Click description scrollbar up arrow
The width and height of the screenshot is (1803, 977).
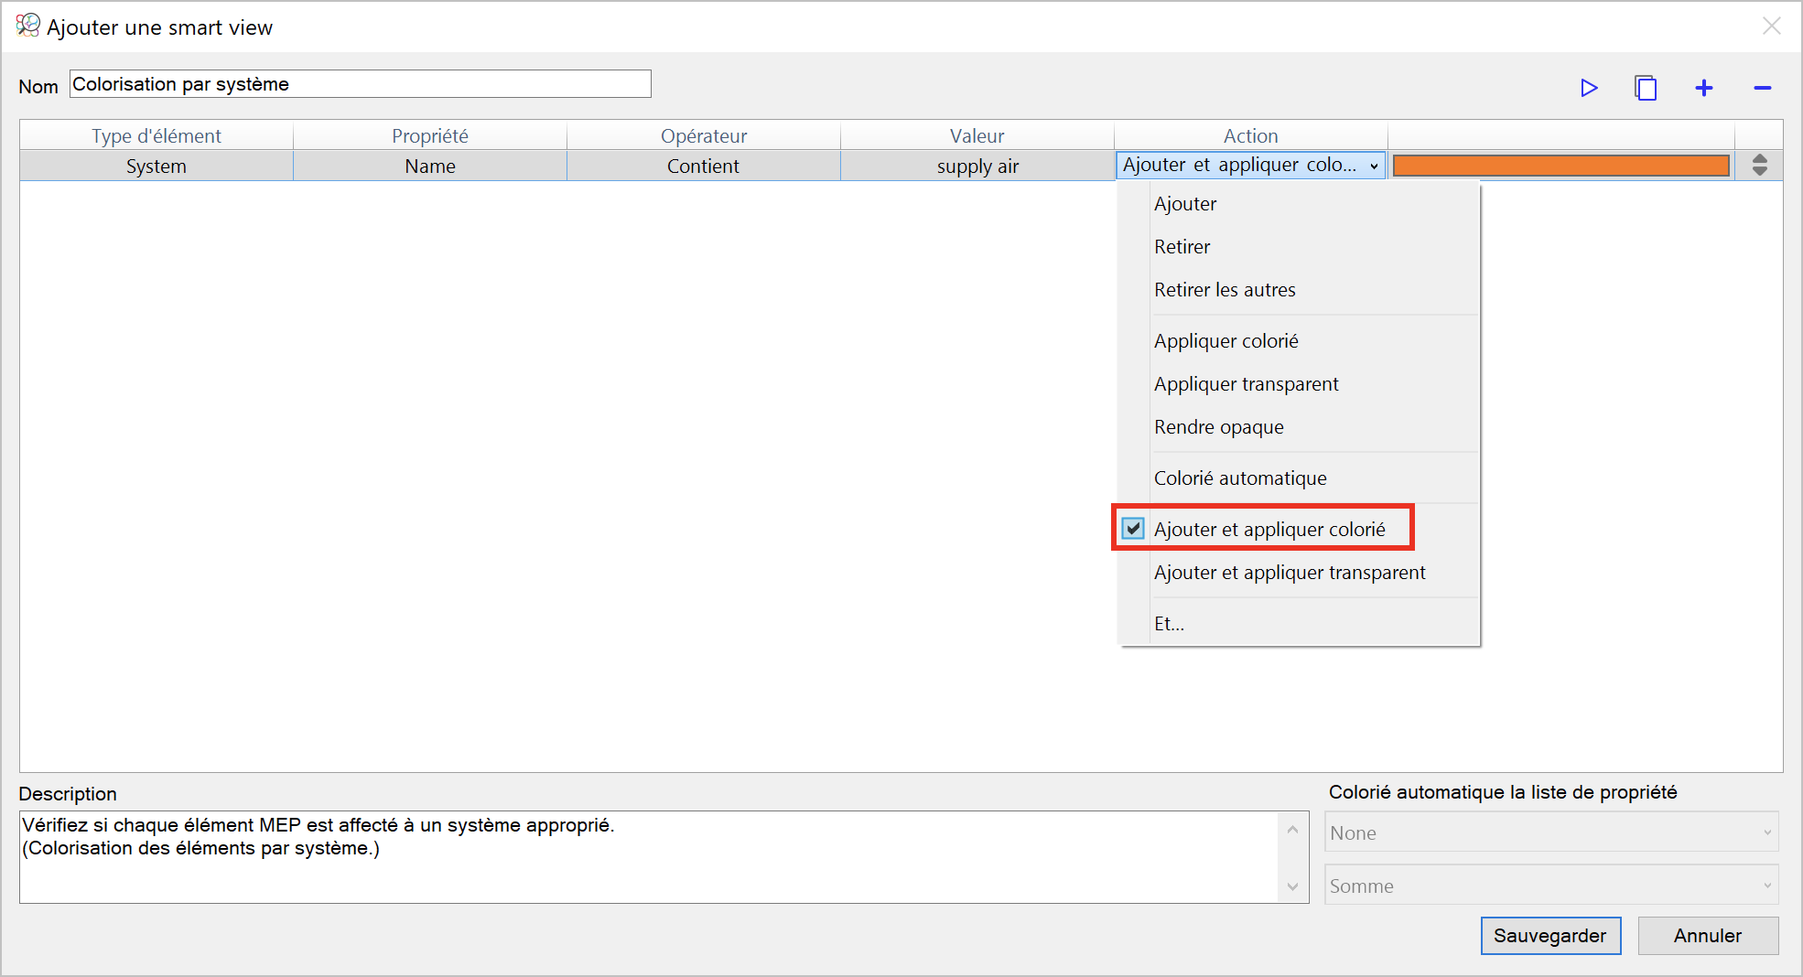[x=1292, y=830]
